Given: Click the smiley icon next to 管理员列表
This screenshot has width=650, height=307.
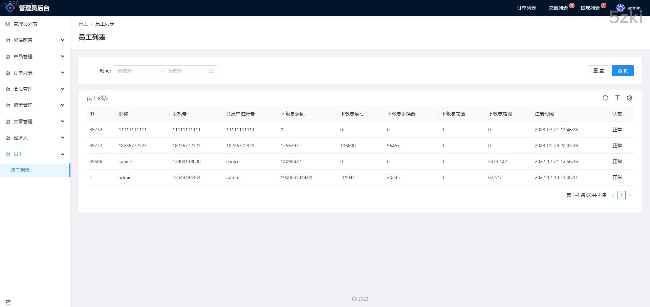Looking at the screenshot, I should click(x=8, y=24).
